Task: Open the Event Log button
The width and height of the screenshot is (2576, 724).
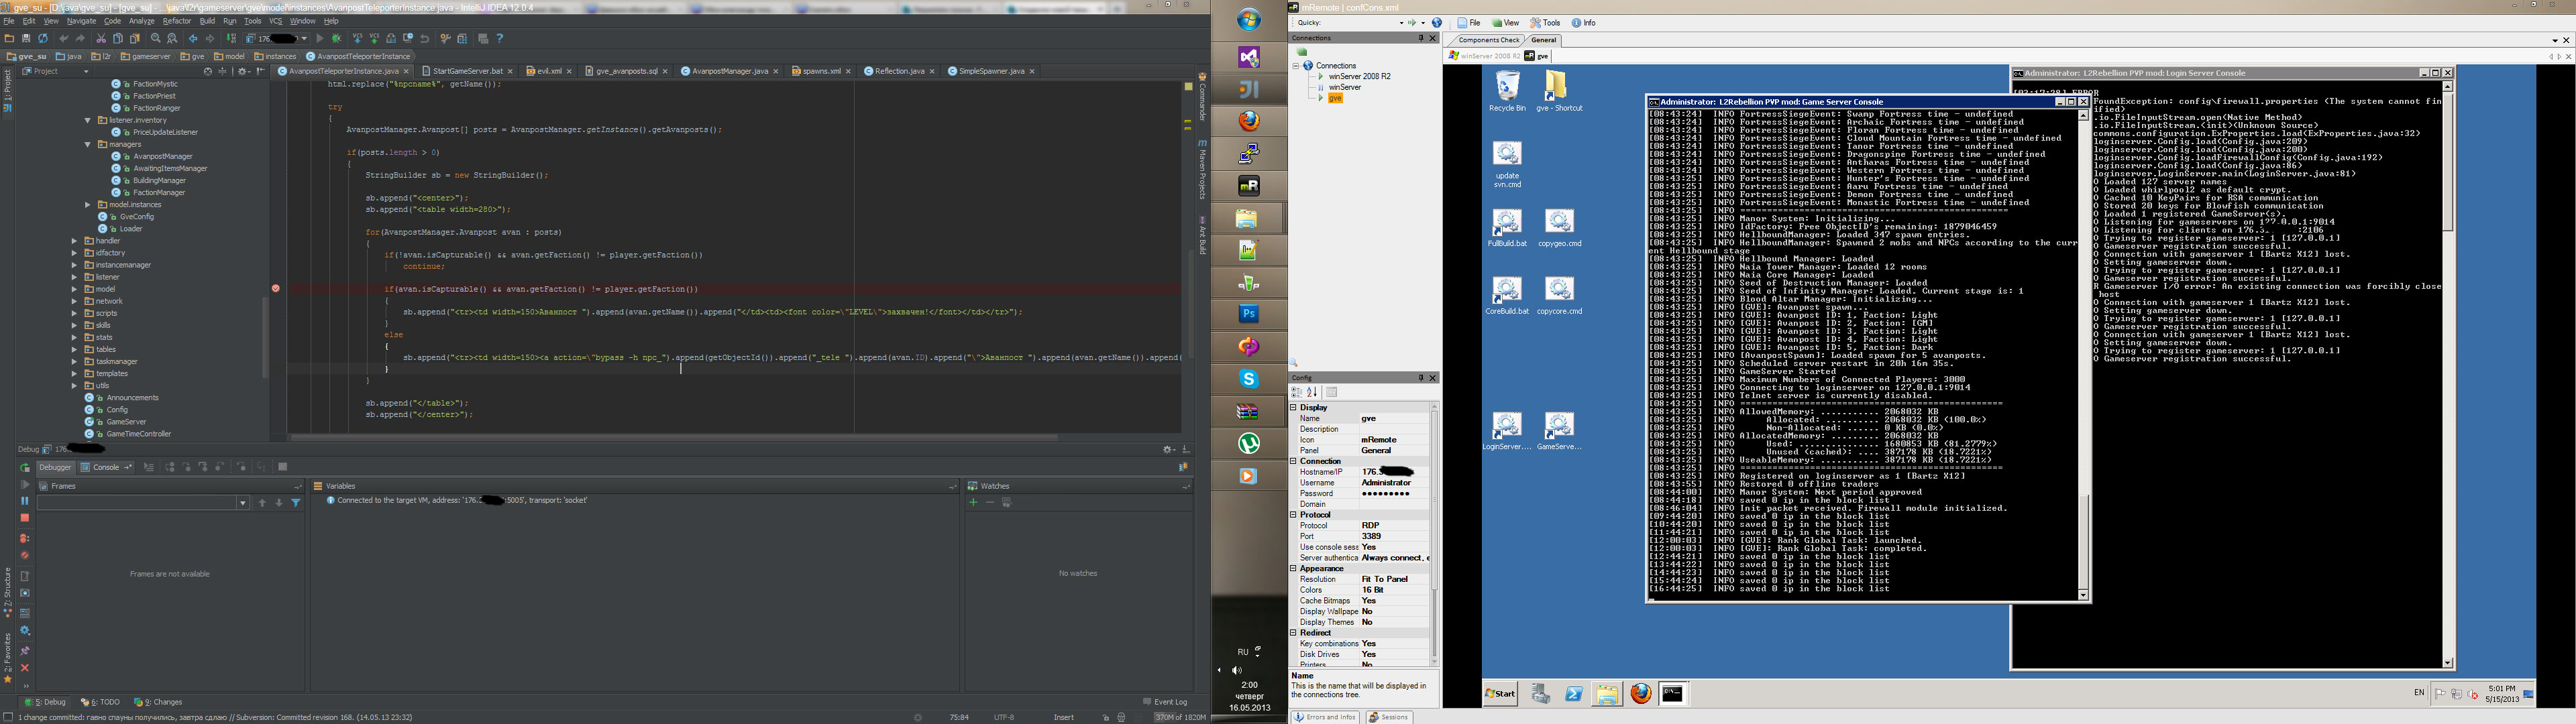Action: (1166, 702)
